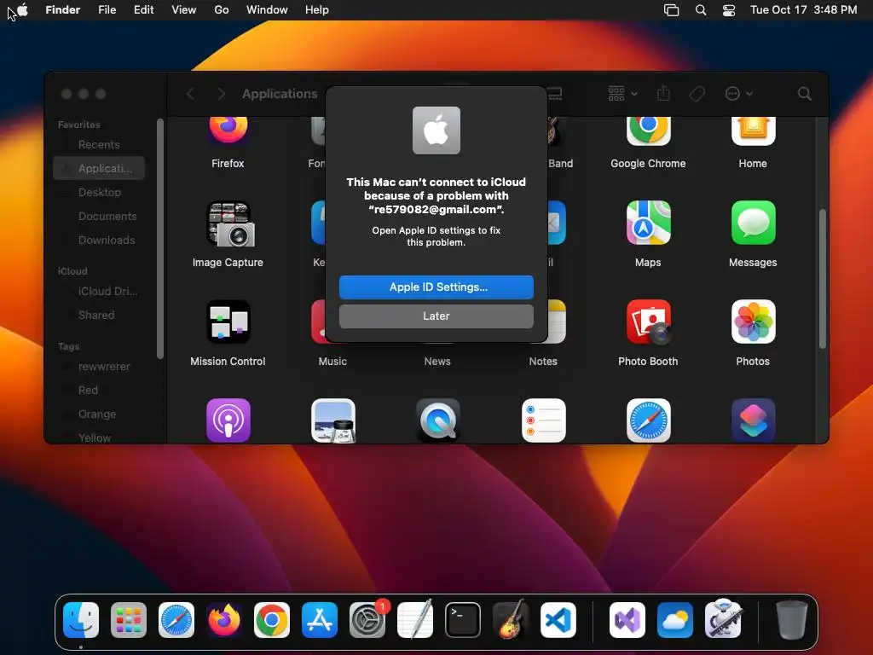The height and width of the screenshot is (655, 873).
Task: Go forward with the Finder forward arrow
Action: point(221,94)
